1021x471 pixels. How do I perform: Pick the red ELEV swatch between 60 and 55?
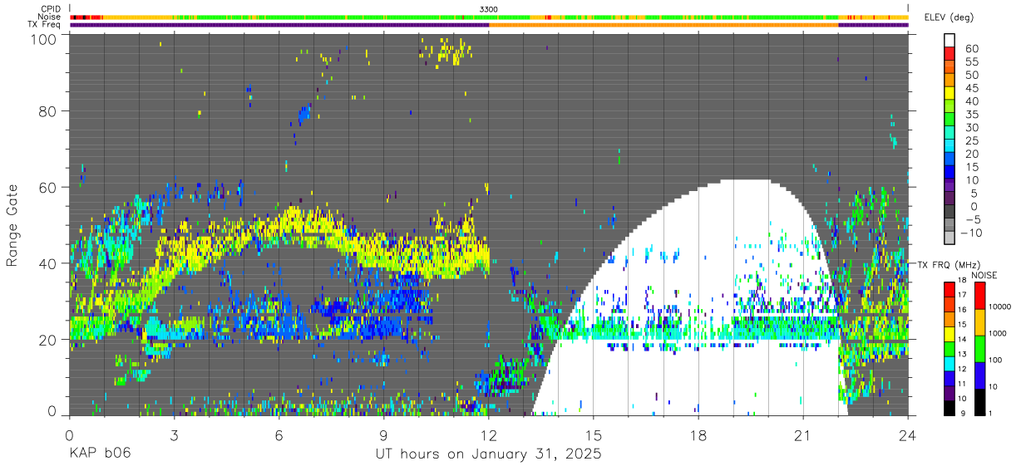pyautogui.click(x=949, y=53)
